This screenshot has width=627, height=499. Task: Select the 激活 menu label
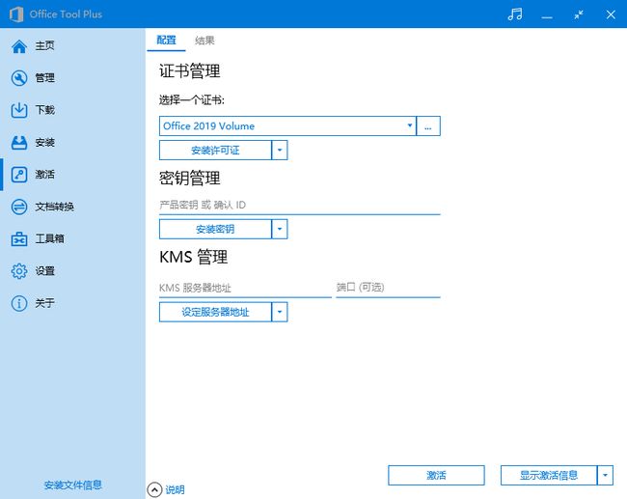(x=44, y=174)
